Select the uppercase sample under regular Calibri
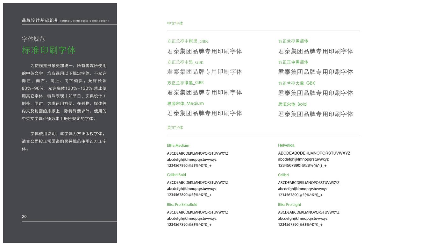435x246 pixels. (x=309, y=183)
